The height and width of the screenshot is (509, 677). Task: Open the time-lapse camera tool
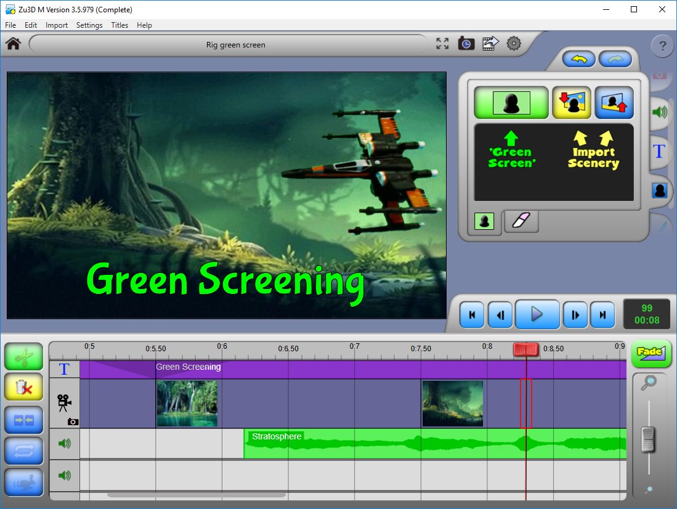[x=466, y=44]
